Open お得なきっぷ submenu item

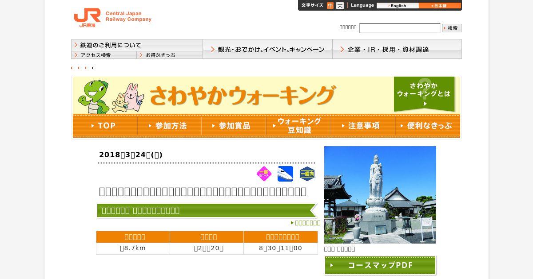point(170,55)
